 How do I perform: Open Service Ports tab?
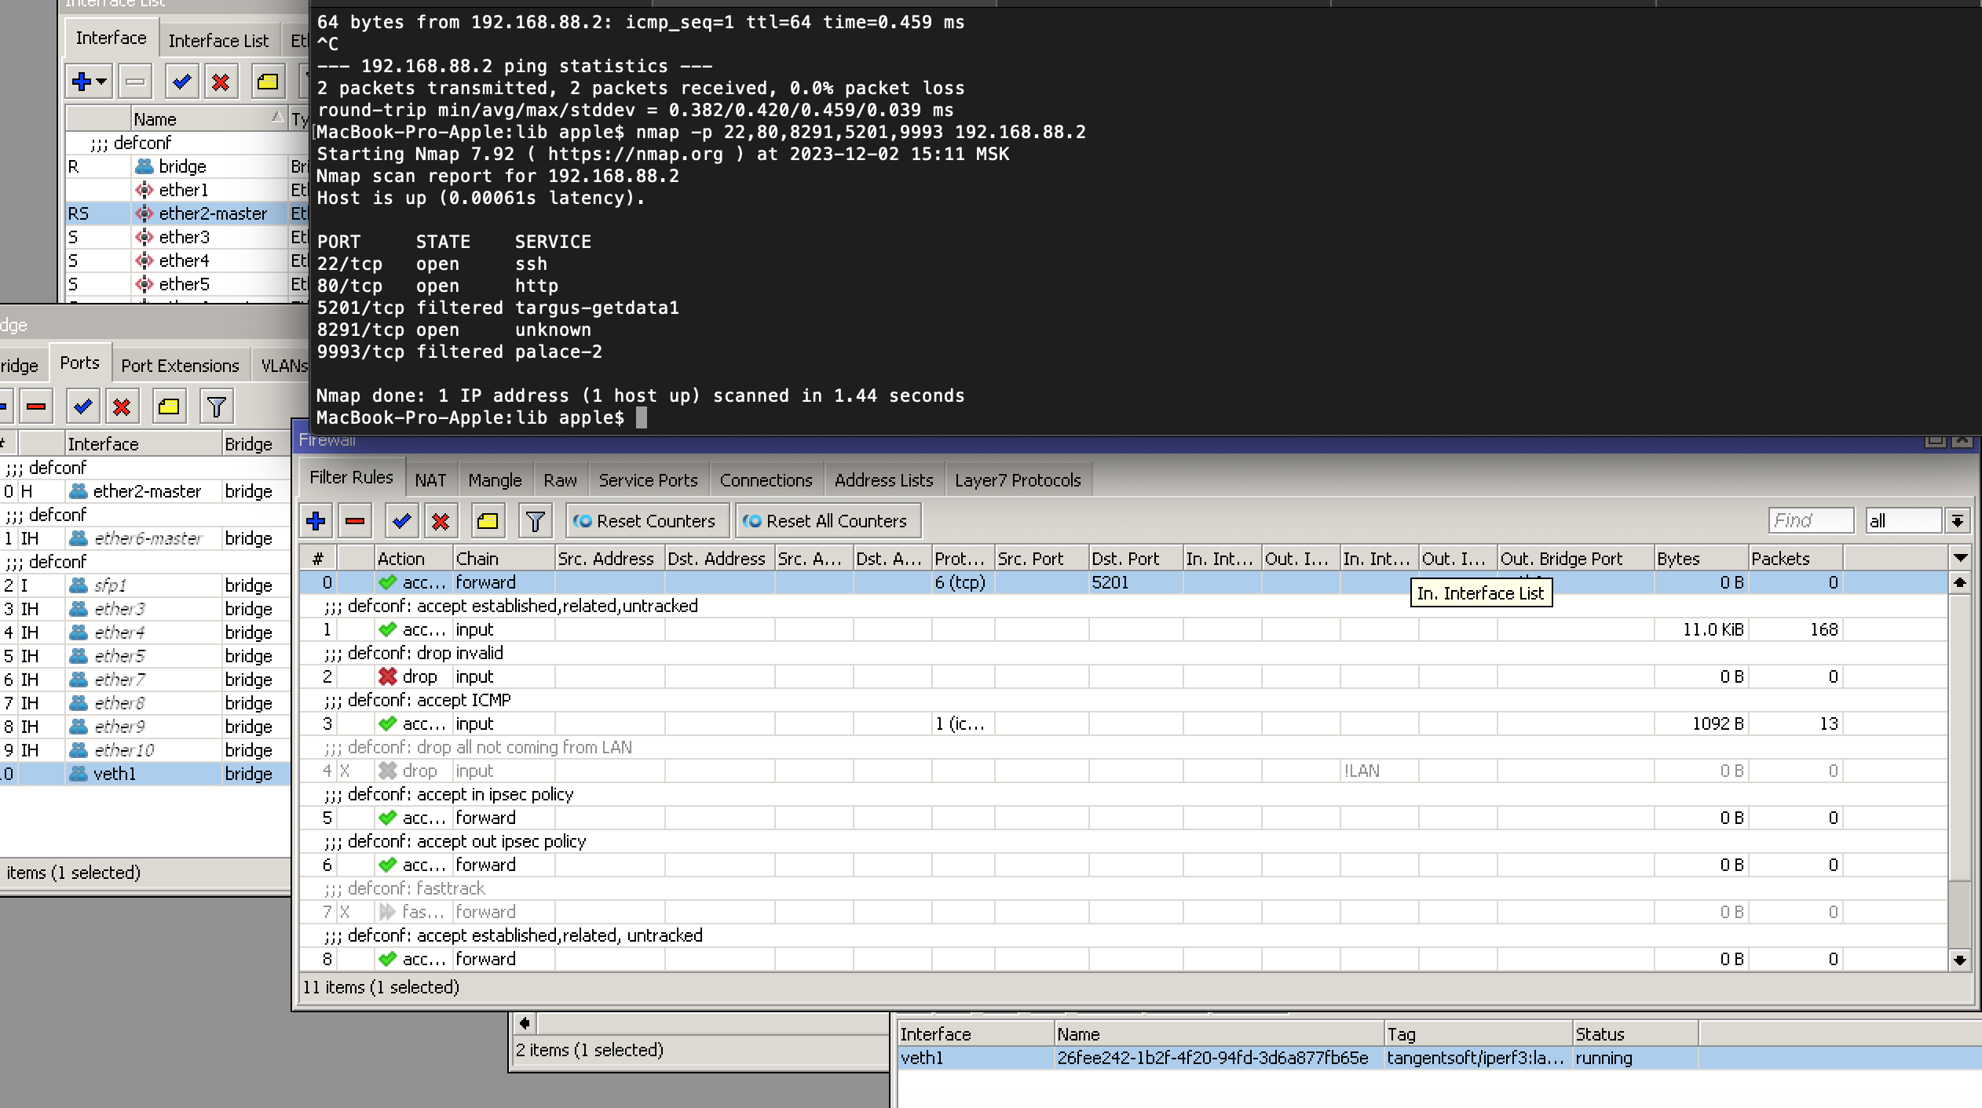click(648, 480)
